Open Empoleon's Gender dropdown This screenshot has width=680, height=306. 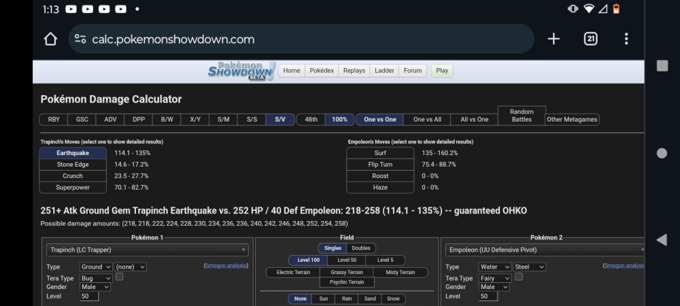pyautogui.click(x=494, y=287)
